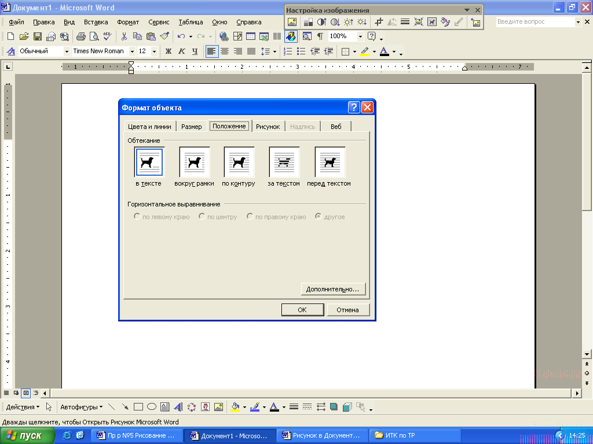Open the font size 12 dropdown
Viewport: 593px width, 444px height.
pos(154,51)
